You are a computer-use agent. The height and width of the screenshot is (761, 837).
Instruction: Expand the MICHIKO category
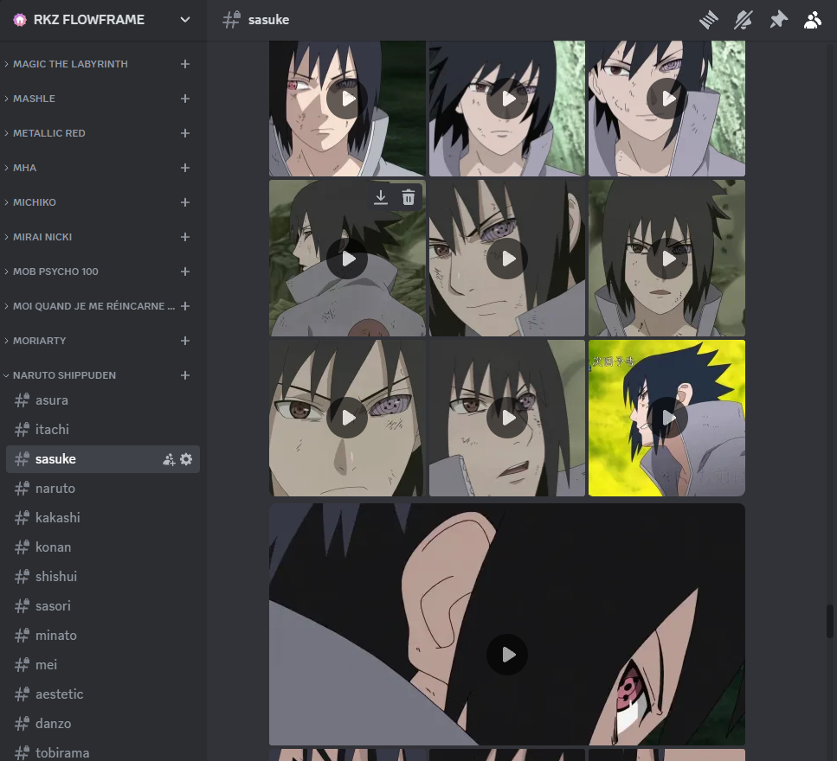click(34, 202)
